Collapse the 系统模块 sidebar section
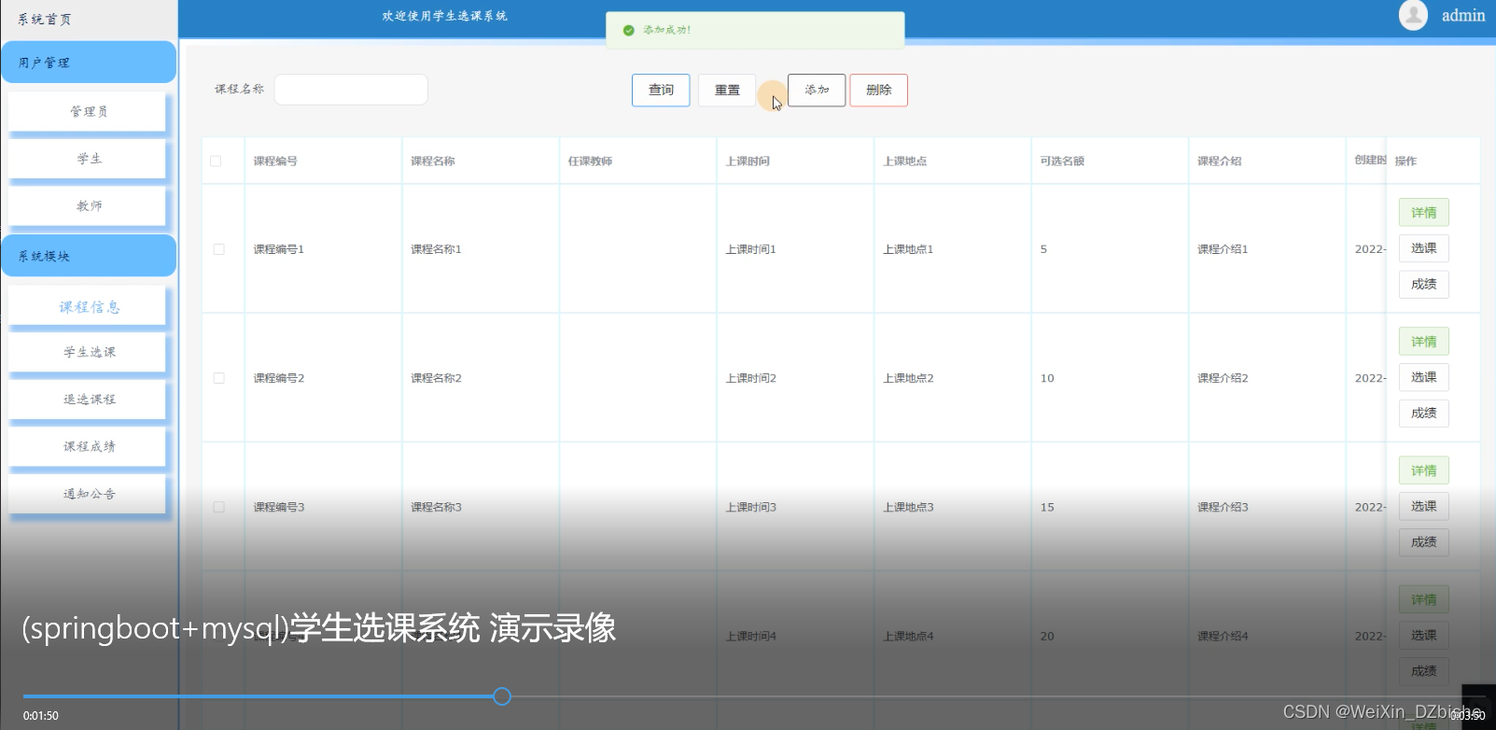 [x=89, y=256]
